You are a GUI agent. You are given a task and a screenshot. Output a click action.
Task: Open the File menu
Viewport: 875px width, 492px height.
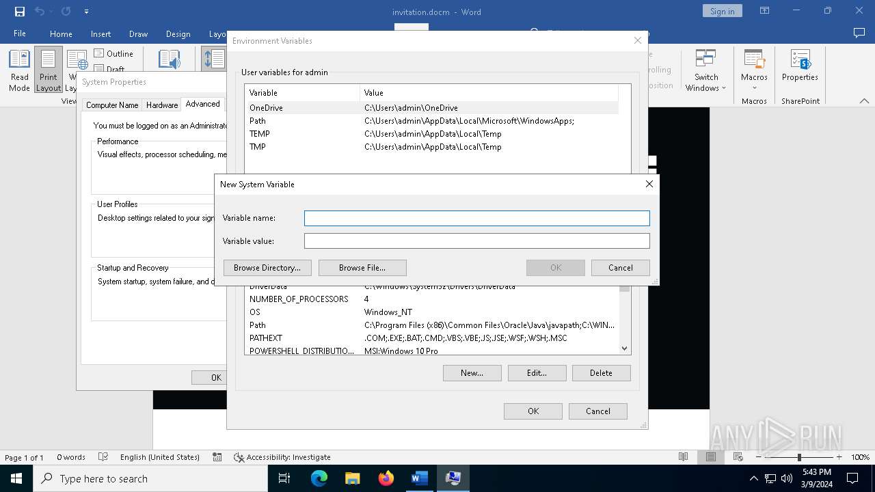tap(20, 33)
